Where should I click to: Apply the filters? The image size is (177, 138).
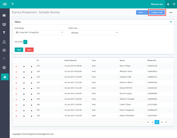point(19,50)
